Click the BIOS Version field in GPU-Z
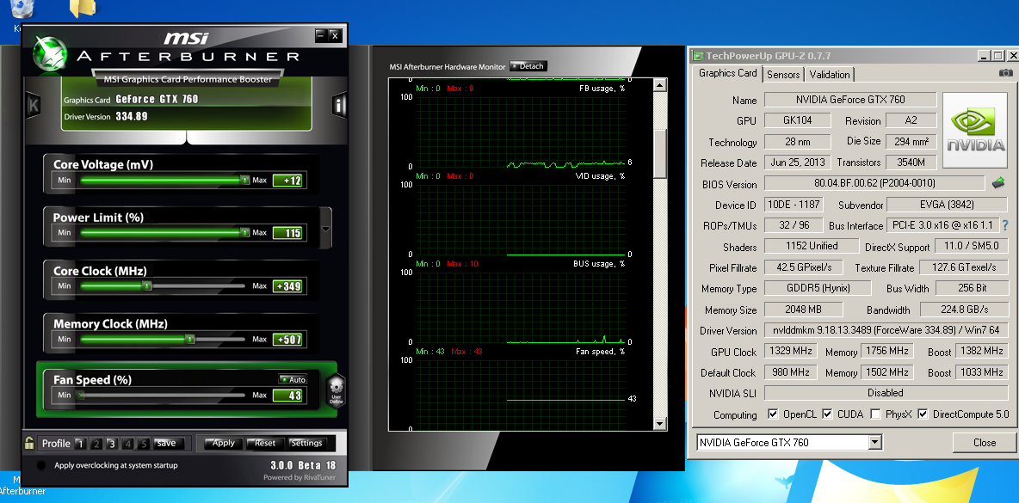 [875, 184]
